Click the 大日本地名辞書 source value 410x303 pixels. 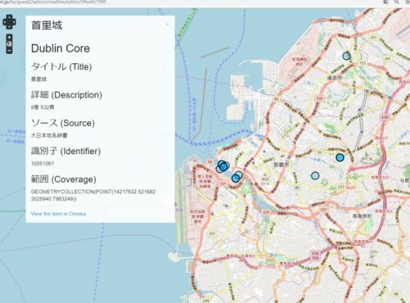point(49,135)
